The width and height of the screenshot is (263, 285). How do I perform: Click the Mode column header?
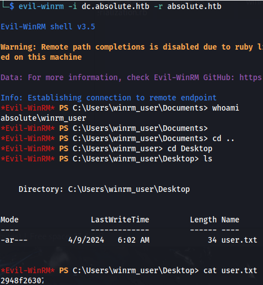(x=10, y=220)
